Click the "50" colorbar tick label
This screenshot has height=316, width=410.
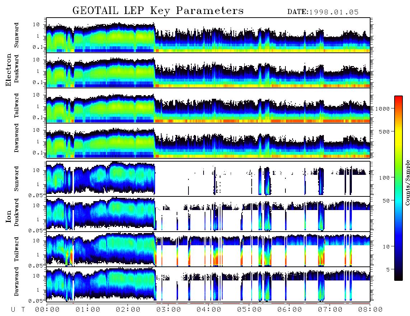click(386, 201)
